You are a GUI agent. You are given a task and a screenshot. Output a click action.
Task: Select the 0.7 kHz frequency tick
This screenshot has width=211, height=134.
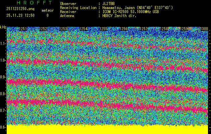(3, 111)
